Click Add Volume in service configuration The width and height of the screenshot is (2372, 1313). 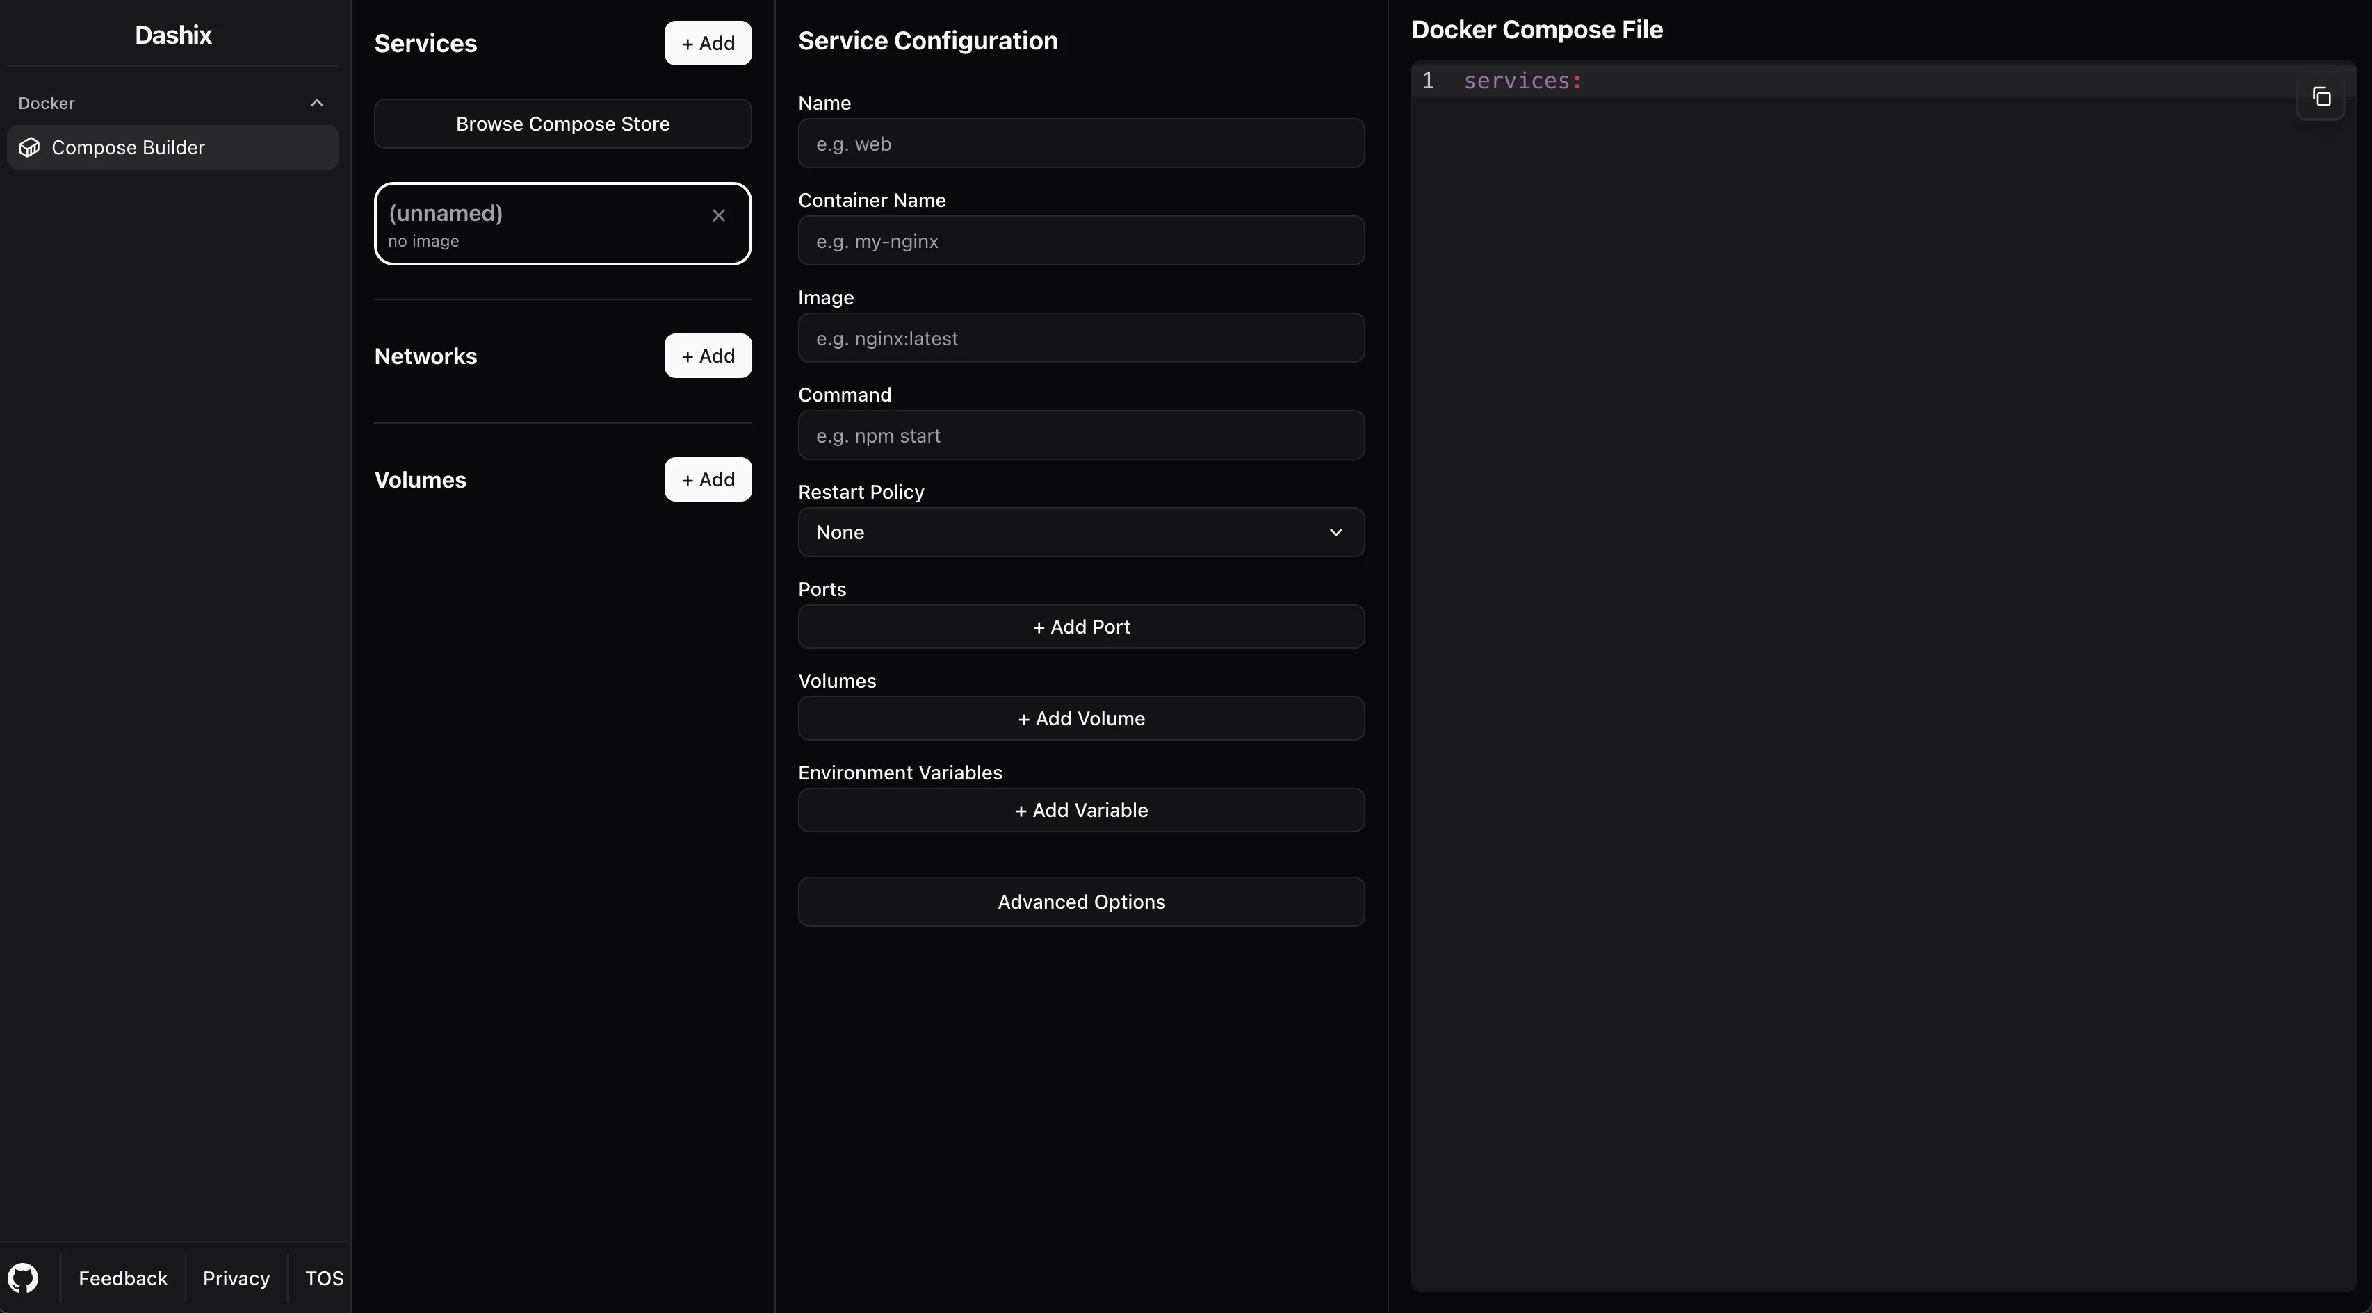tap(1080, 718)
